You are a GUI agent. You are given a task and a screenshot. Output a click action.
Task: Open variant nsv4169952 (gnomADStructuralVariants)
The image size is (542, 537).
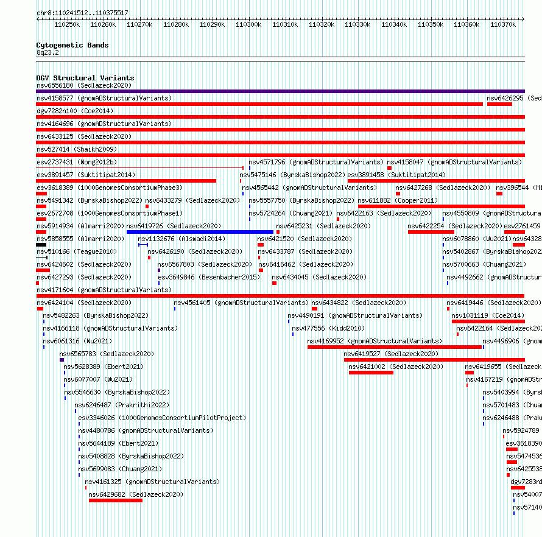tap(375, 341)
